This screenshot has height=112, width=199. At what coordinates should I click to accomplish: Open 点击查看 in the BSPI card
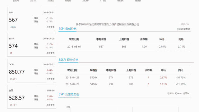[50, 27]
